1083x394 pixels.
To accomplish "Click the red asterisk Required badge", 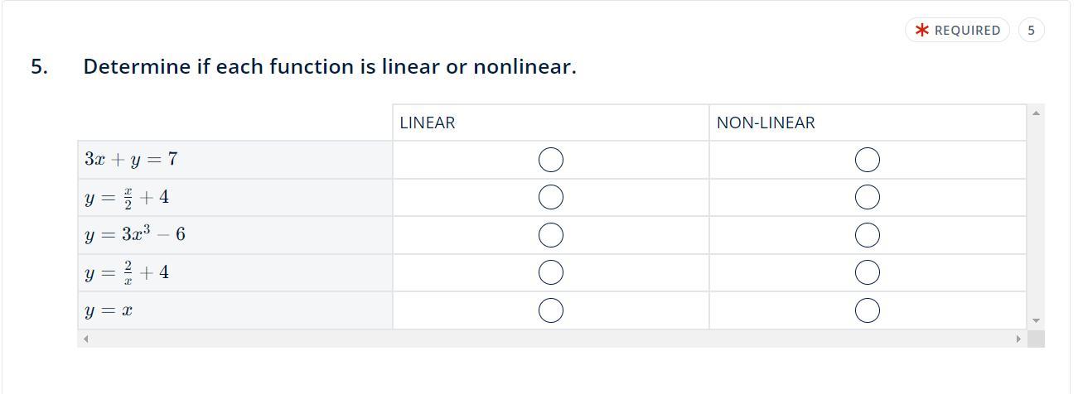I will click(957, 31).
